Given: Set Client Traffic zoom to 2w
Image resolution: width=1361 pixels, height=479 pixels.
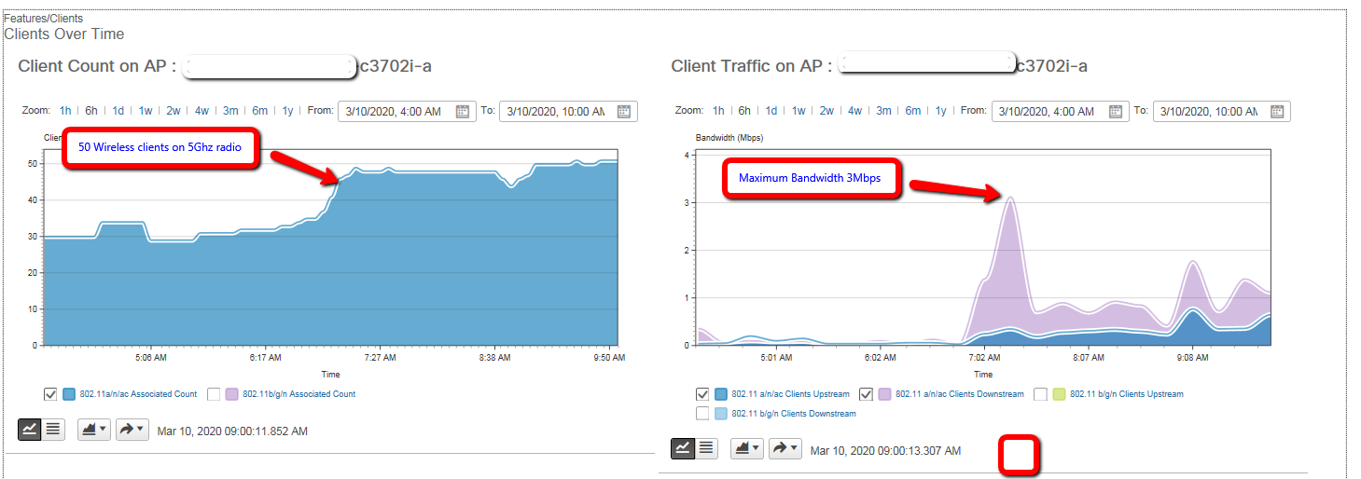Looking at the screenshot, I should 826,111.
